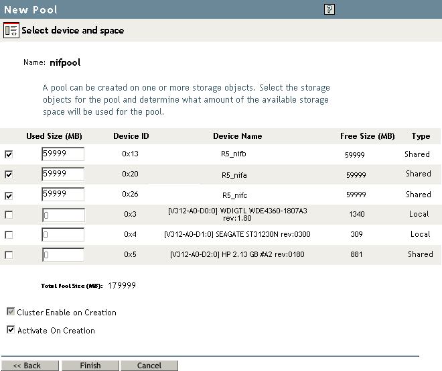Toggle Cluster Enable on Creation checkbox

point(11,311)
